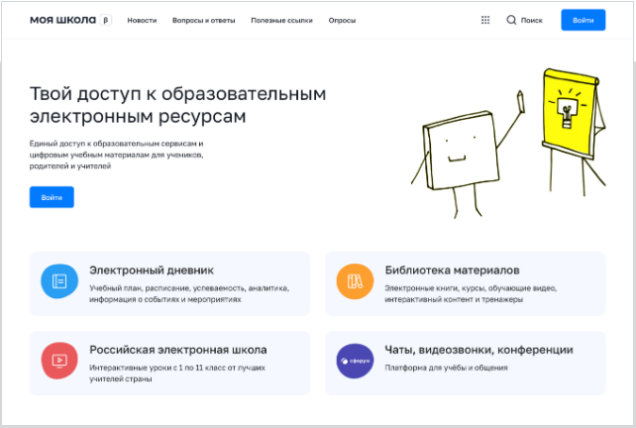Click the search magnifier icon
The height and width of the screenshot is (428, 636).
point(512,20)
